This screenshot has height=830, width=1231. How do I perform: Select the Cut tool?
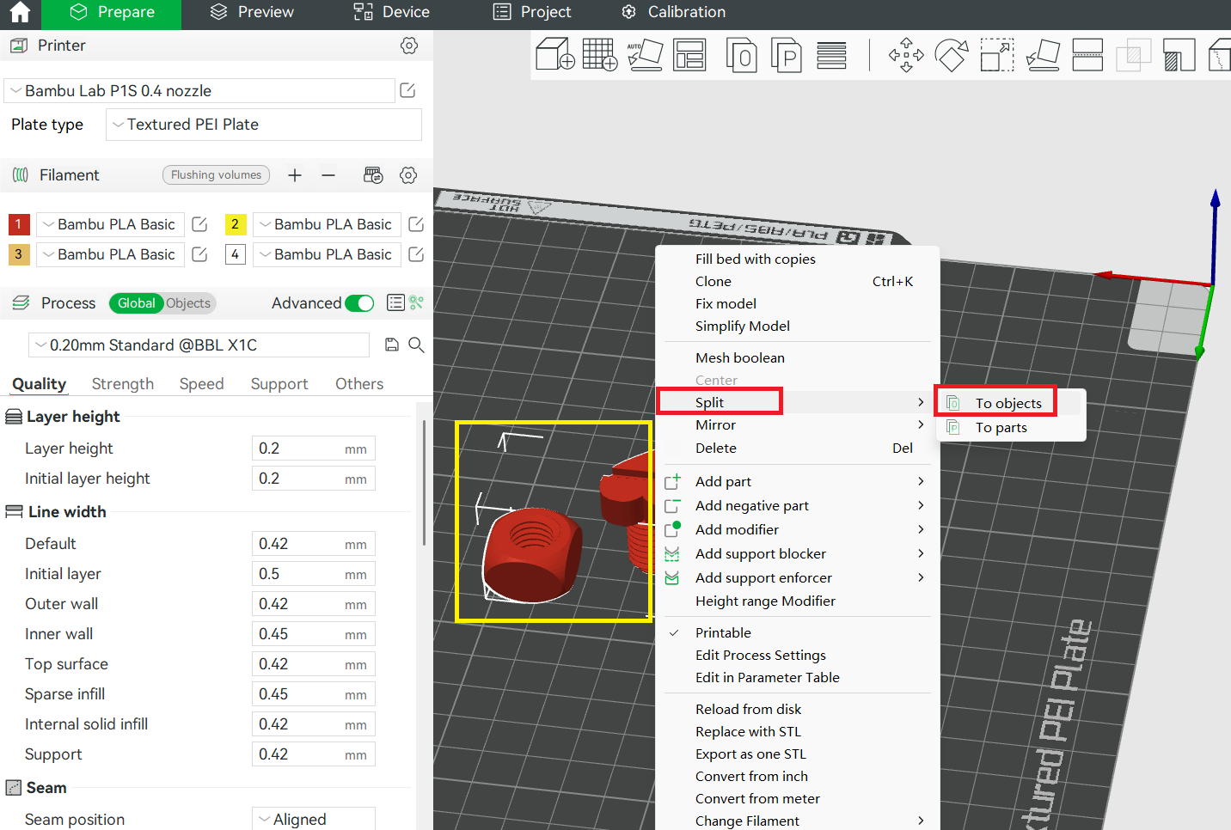1087,55
